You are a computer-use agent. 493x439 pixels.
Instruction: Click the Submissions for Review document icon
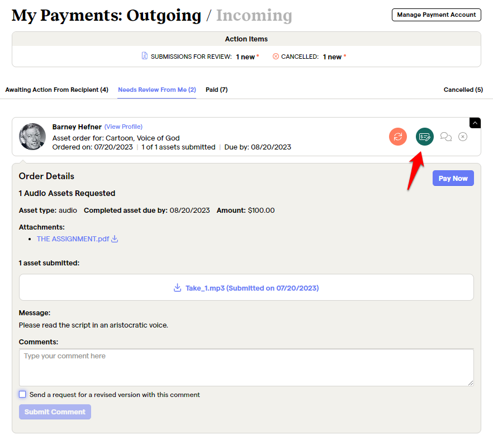point(144,56)
